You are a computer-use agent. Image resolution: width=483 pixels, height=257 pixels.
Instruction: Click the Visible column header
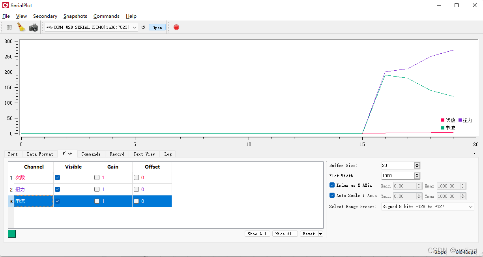[x=73, y=167]
